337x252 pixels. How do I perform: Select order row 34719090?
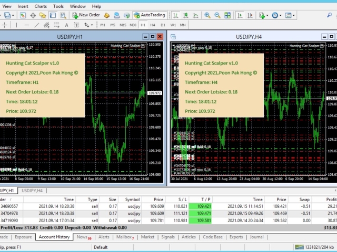(168, 220)
